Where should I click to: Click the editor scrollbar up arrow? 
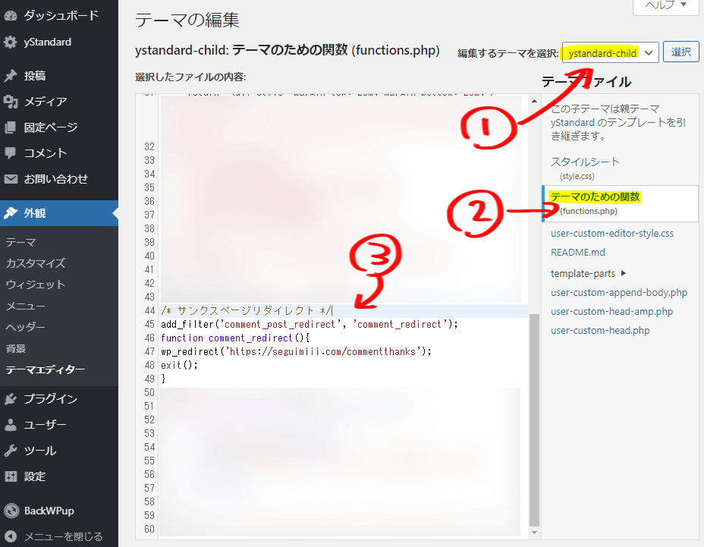[534, 101]
